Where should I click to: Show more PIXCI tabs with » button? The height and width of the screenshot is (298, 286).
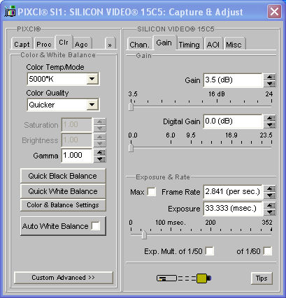(x=110, y=44)
